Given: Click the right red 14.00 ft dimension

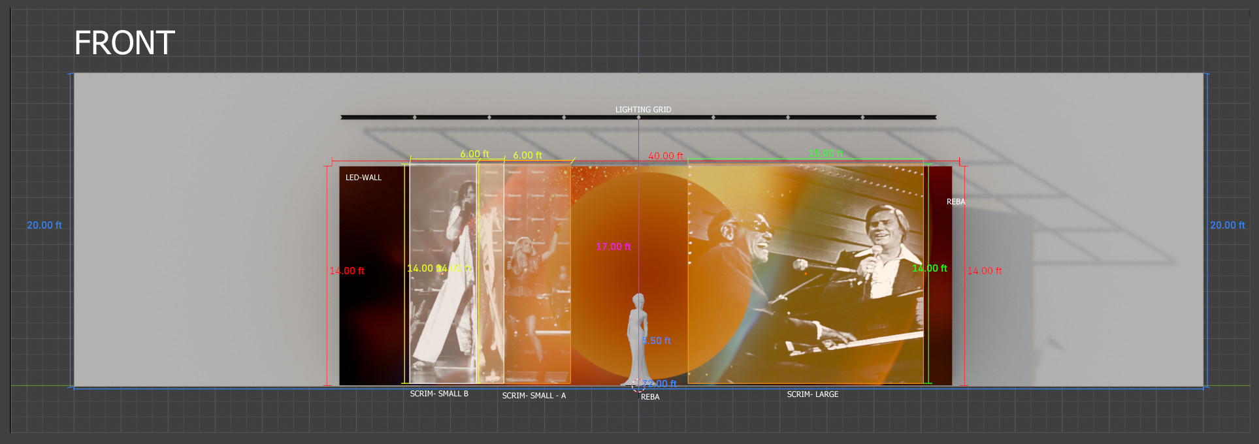Looking at the screenshot, I should 985,271.
